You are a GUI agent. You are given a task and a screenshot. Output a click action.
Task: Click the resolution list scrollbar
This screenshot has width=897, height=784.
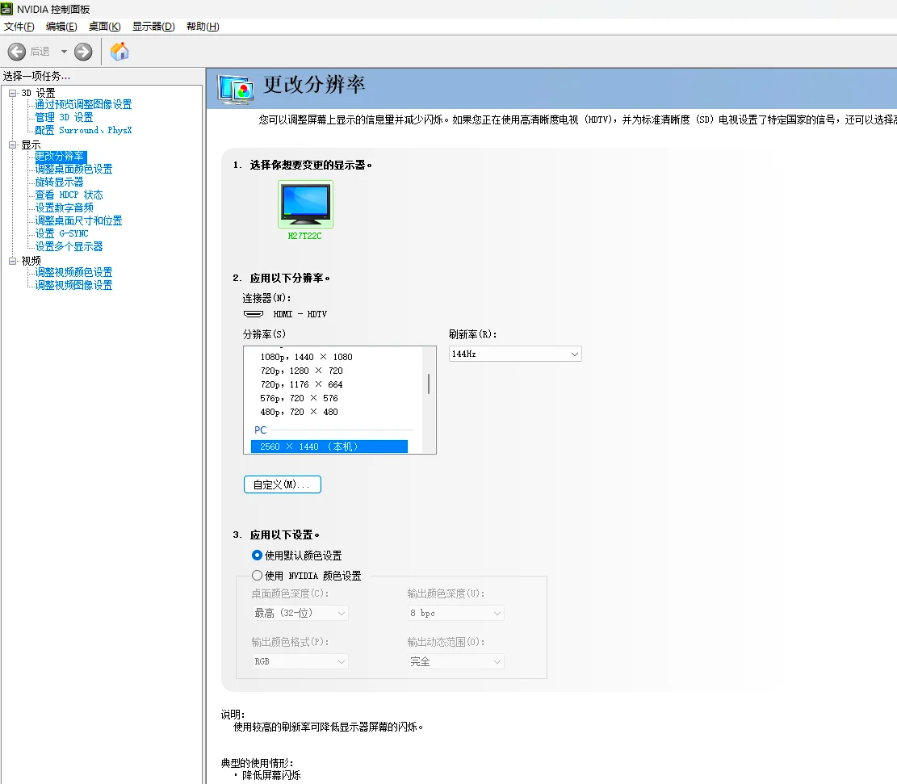pos(429,384)
